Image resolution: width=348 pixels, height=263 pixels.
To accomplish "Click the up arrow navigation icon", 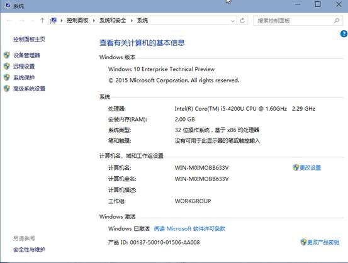I will click(x=42, y=21).
